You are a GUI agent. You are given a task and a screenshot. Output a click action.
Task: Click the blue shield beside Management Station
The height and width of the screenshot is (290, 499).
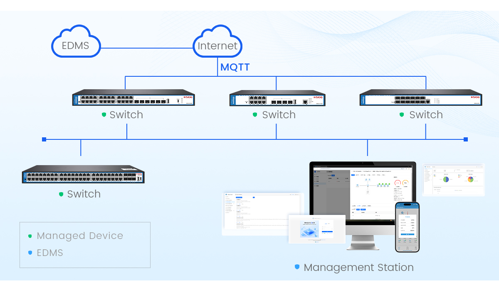click(x=297, y=267)
